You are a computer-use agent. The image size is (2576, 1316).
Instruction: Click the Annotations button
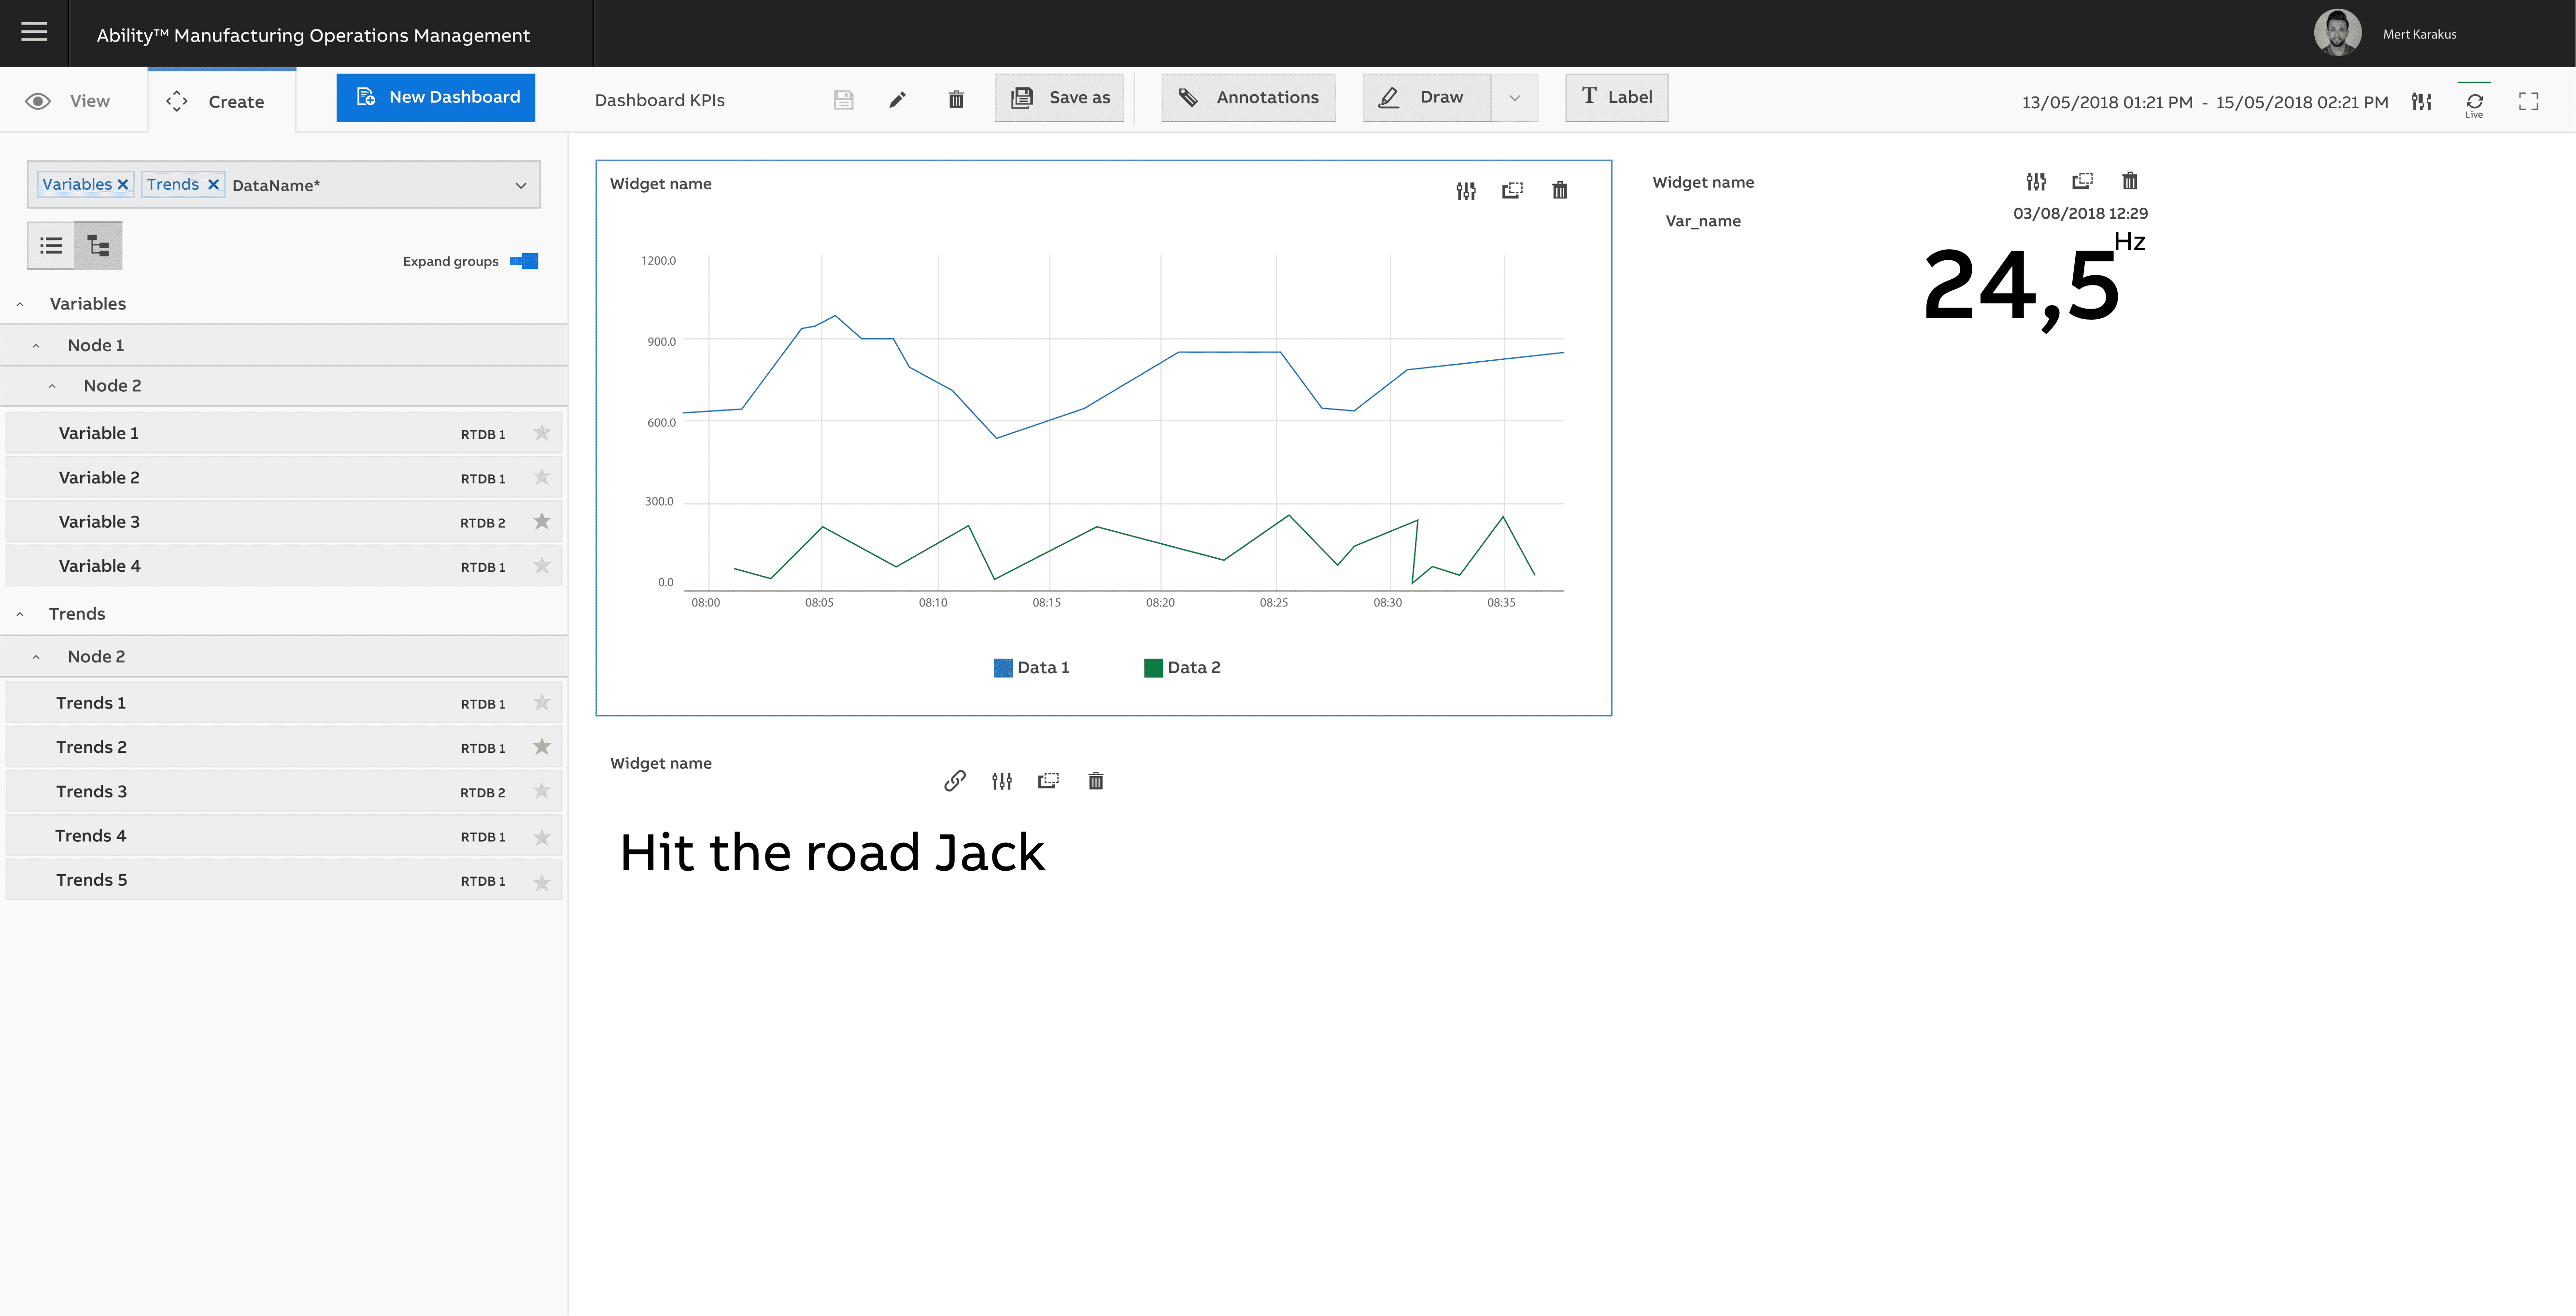pos(1248,97)
